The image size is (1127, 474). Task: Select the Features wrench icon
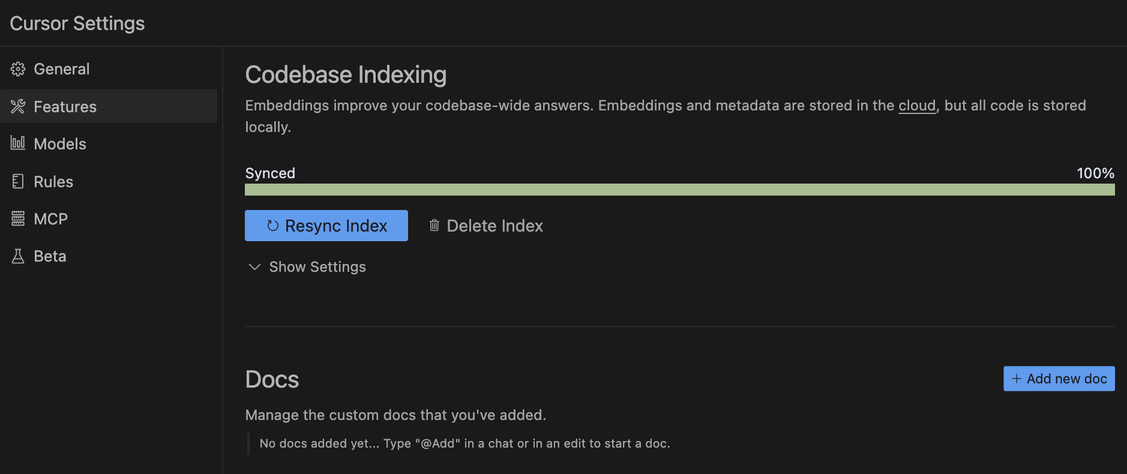[x=18, y=106]
